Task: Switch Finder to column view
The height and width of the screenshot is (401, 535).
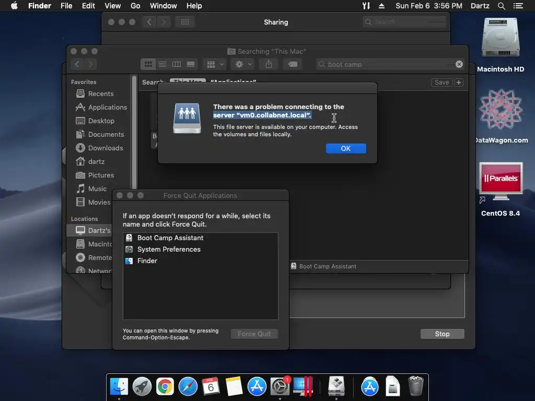Action: (177, 64)
